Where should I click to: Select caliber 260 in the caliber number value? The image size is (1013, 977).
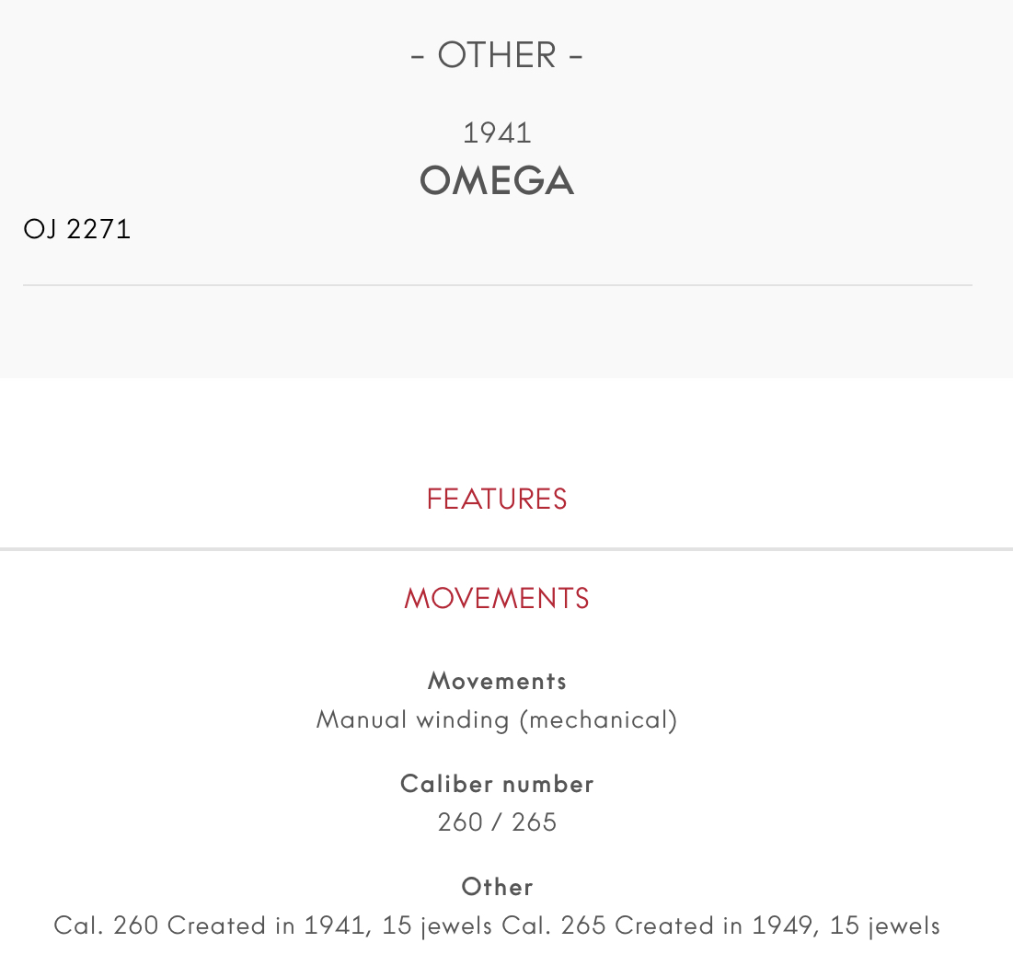coord(460,822)
